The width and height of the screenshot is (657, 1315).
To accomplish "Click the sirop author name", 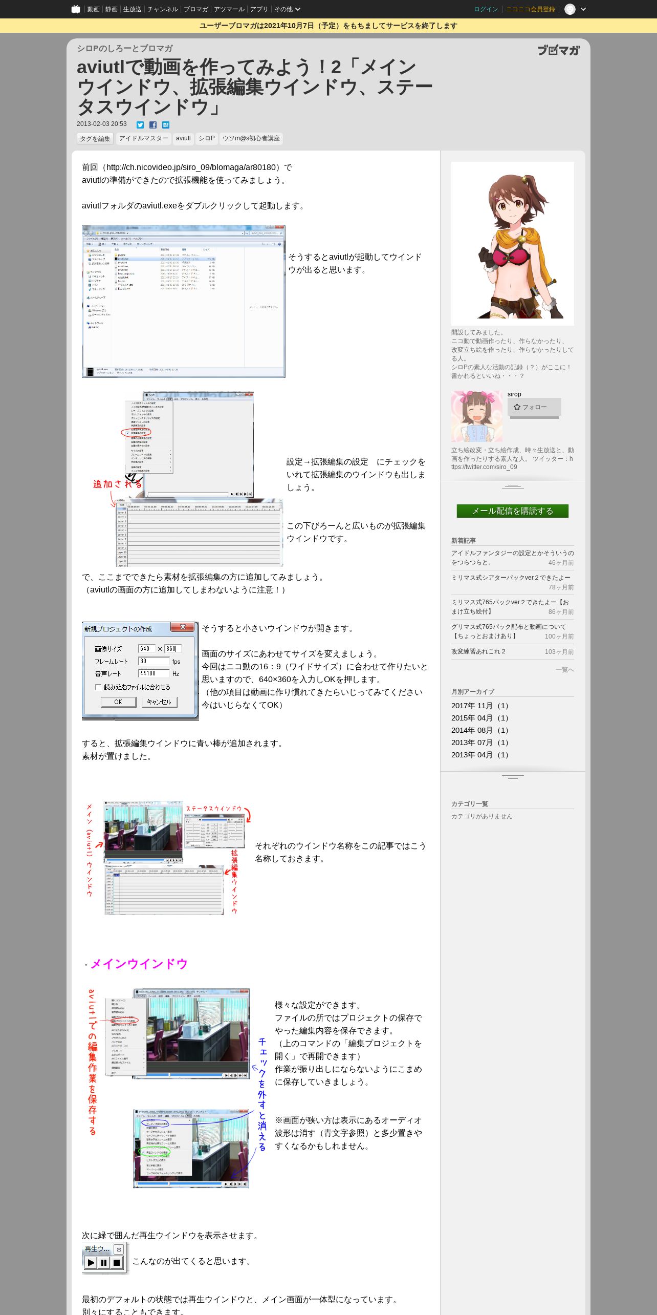I will (514, 394).
